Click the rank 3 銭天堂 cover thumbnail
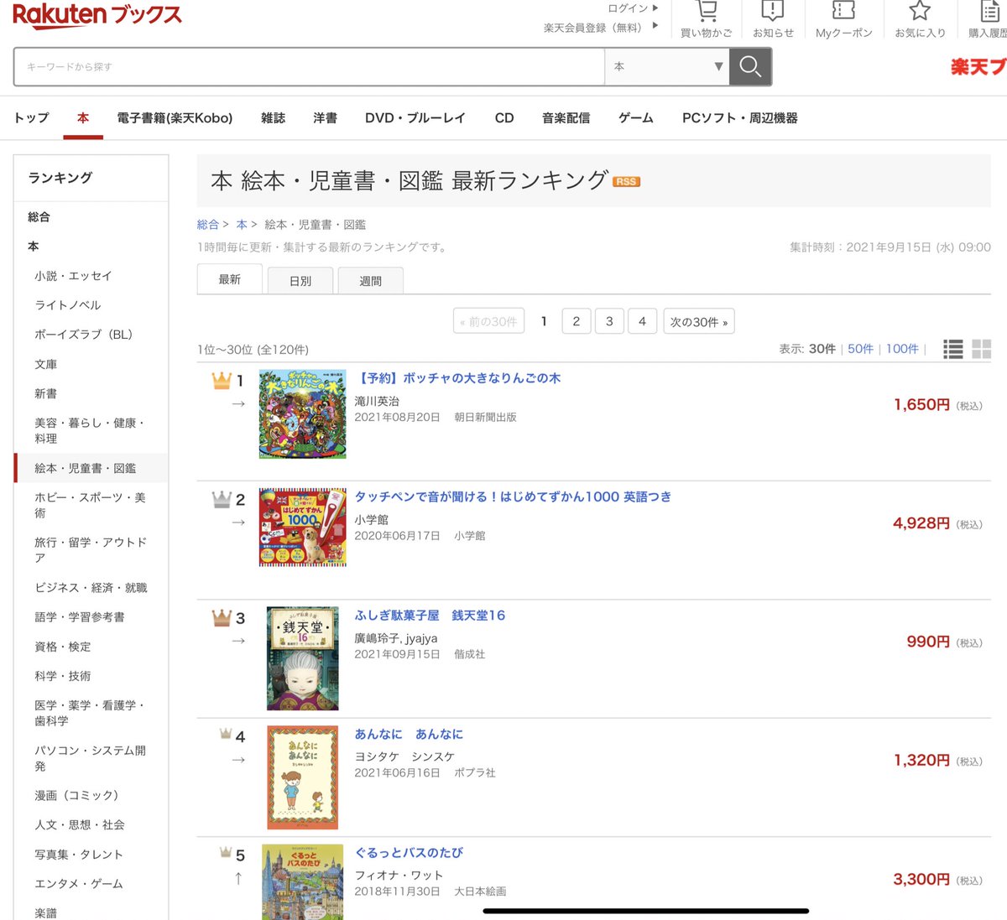1007x920 pixels. coord(302,658)
